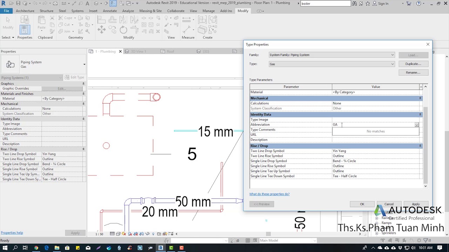Click OK in Type Properties dialog

pos(362,204)
